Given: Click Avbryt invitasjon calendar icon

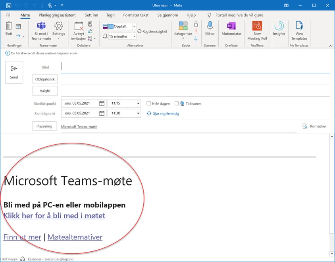Looking at the screenshot, I should point(79,26).
